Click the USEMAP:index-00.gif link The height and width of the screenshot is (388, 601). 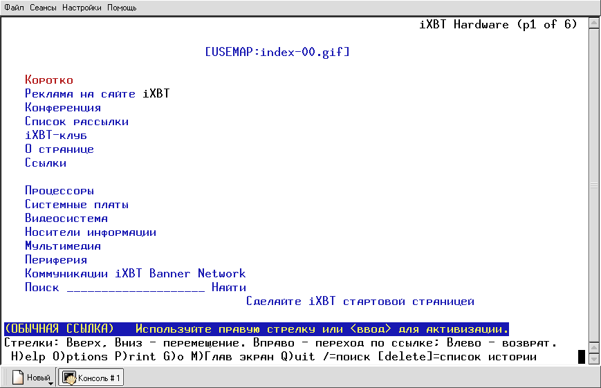pyautogui.click(x=277, y=52)
